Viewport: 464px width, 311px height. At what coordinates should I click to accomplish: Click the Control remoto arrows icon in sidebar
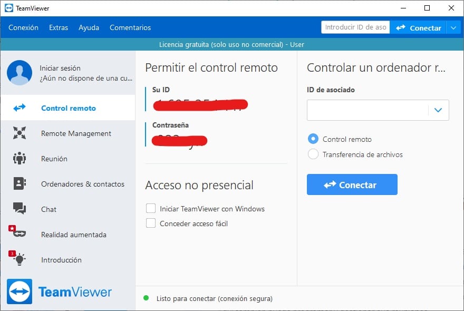[20, 108]
